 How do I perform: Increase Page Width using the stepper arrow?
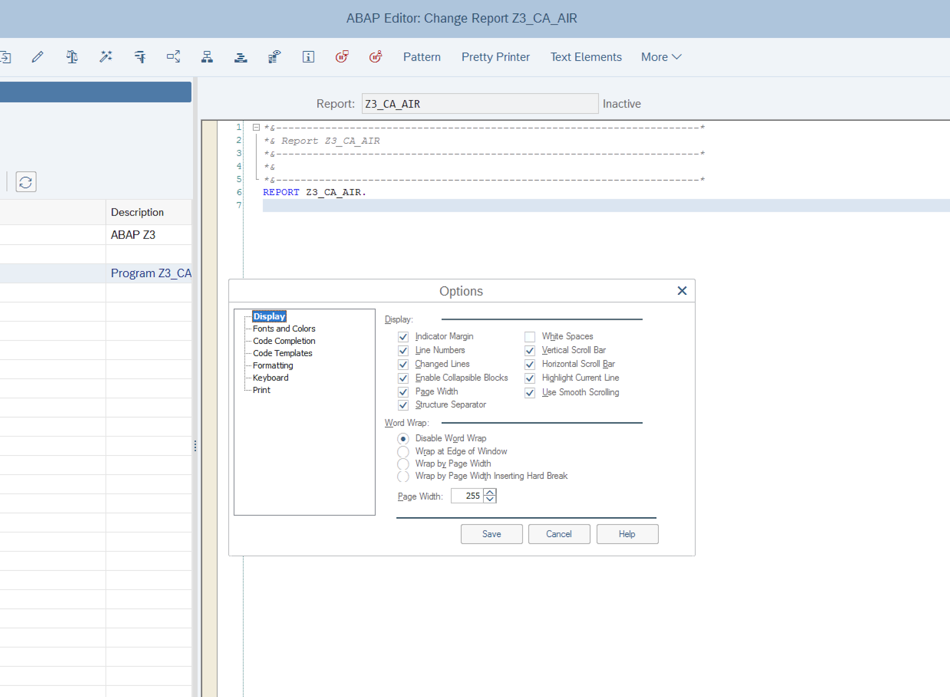pos(490,492)
